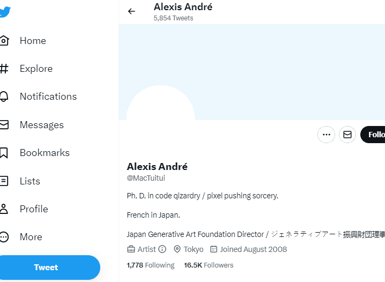385x282 pixels.
Task: Go back using the left arrow
Action: click(131, 11)
